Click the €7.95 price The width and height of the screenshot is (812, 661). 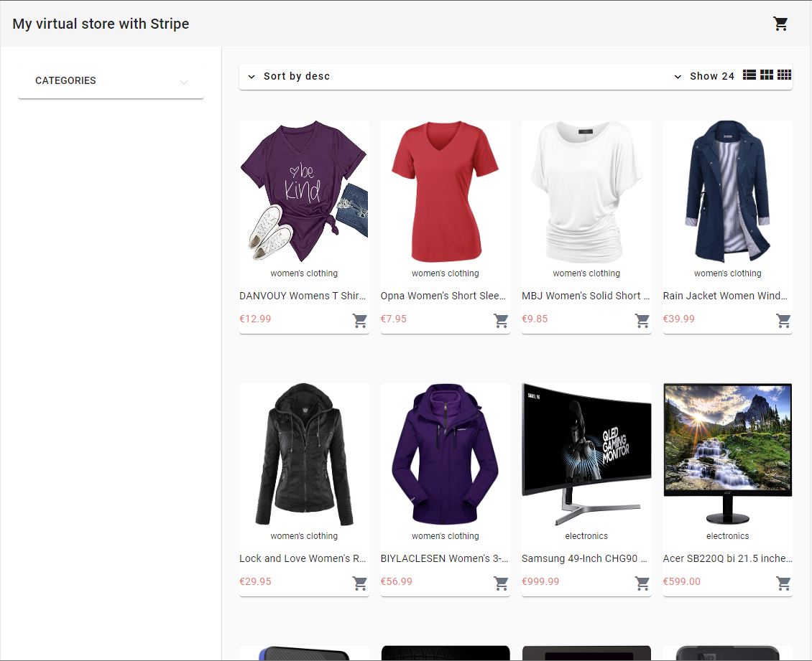pos(394,319)
